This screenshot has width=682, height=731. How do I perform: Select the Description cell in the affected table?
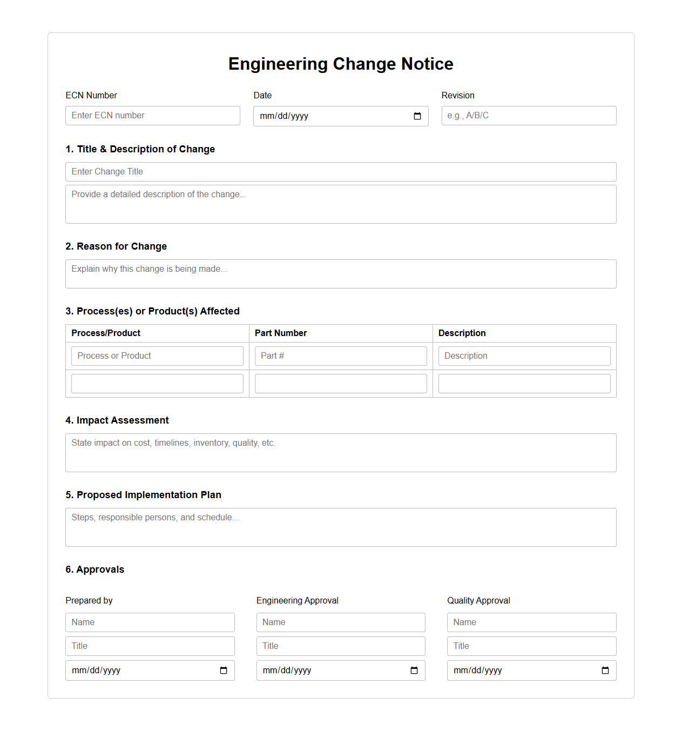pyautogui.click(x=524, y=356)
